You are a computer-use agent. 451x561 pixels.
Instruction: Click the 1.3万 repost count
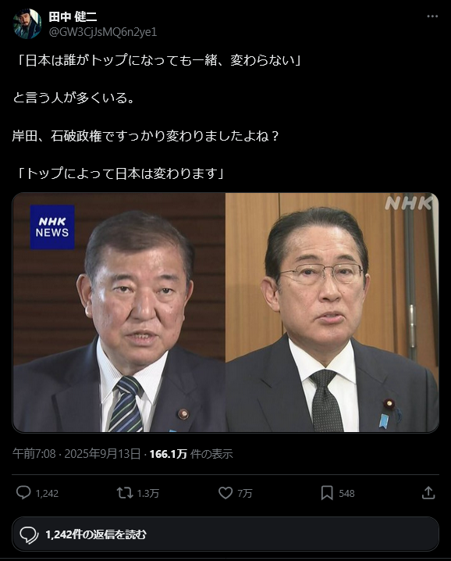click(x=148, y=493)
